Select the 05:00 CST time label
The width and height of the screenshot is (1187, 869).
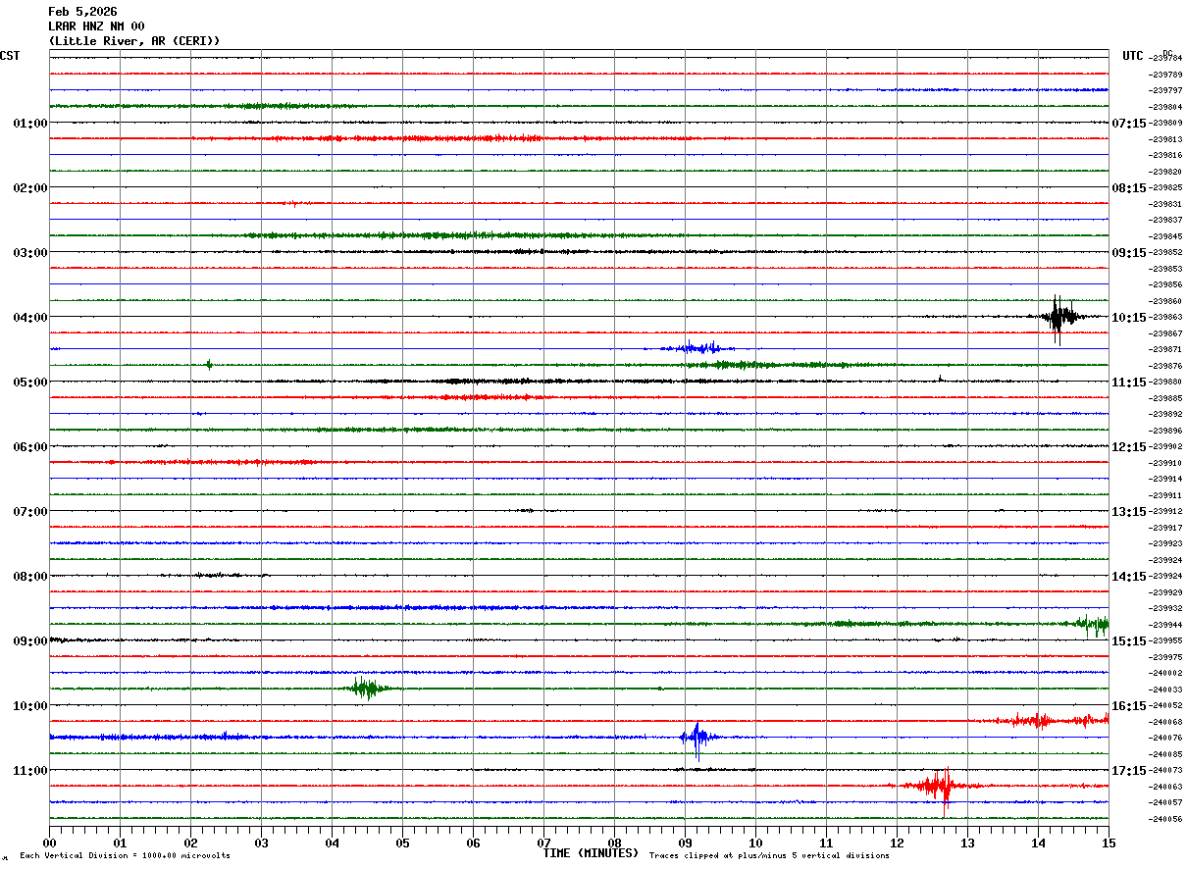pyautogui.click(x=30, y=382)
